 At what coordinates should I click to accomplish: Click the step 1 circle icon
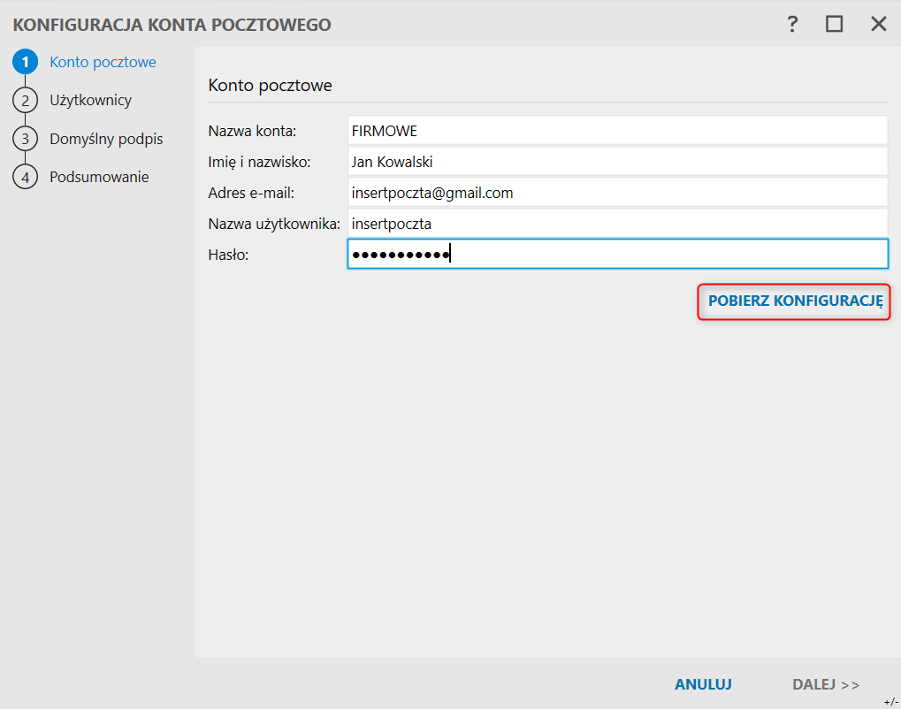tap(25, 62)
